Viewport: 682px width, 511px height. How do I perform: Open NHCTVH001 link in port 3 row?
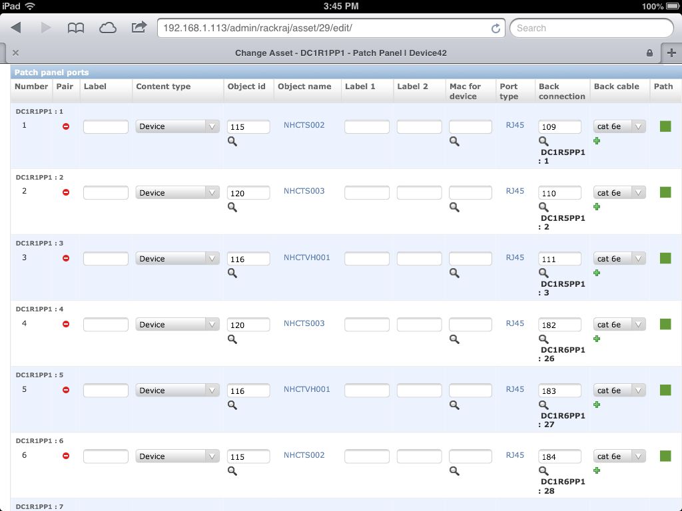(306, 257)
